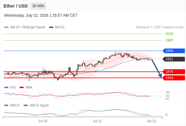Click the MACD Signal legend green swatch
Screen dimensions: 186x126
pyautogui.click(x=26, y=106)
